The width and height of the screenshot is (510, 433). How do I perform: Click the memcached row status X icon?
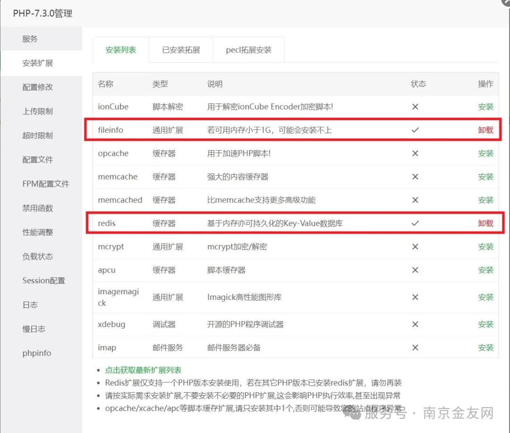coord(415,200)
